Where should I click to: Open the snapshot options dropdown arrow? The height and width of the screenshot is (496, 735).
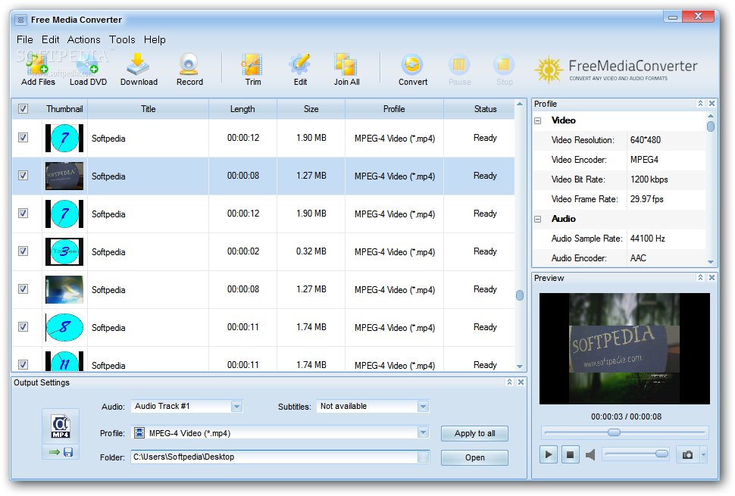click(x=703, y=455)
